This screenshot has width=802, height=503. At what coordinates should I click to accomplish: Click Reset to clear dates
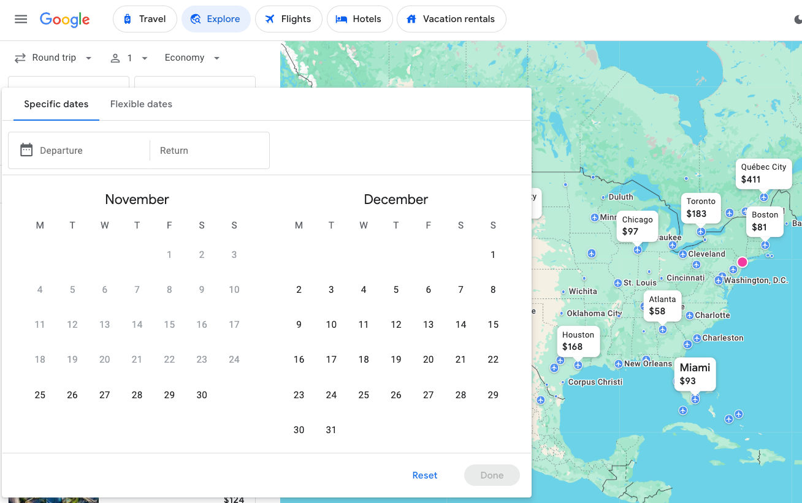(425, 475)
